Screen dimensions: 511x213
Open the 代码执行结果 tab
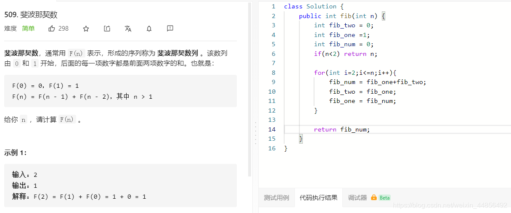coord(318,197)
